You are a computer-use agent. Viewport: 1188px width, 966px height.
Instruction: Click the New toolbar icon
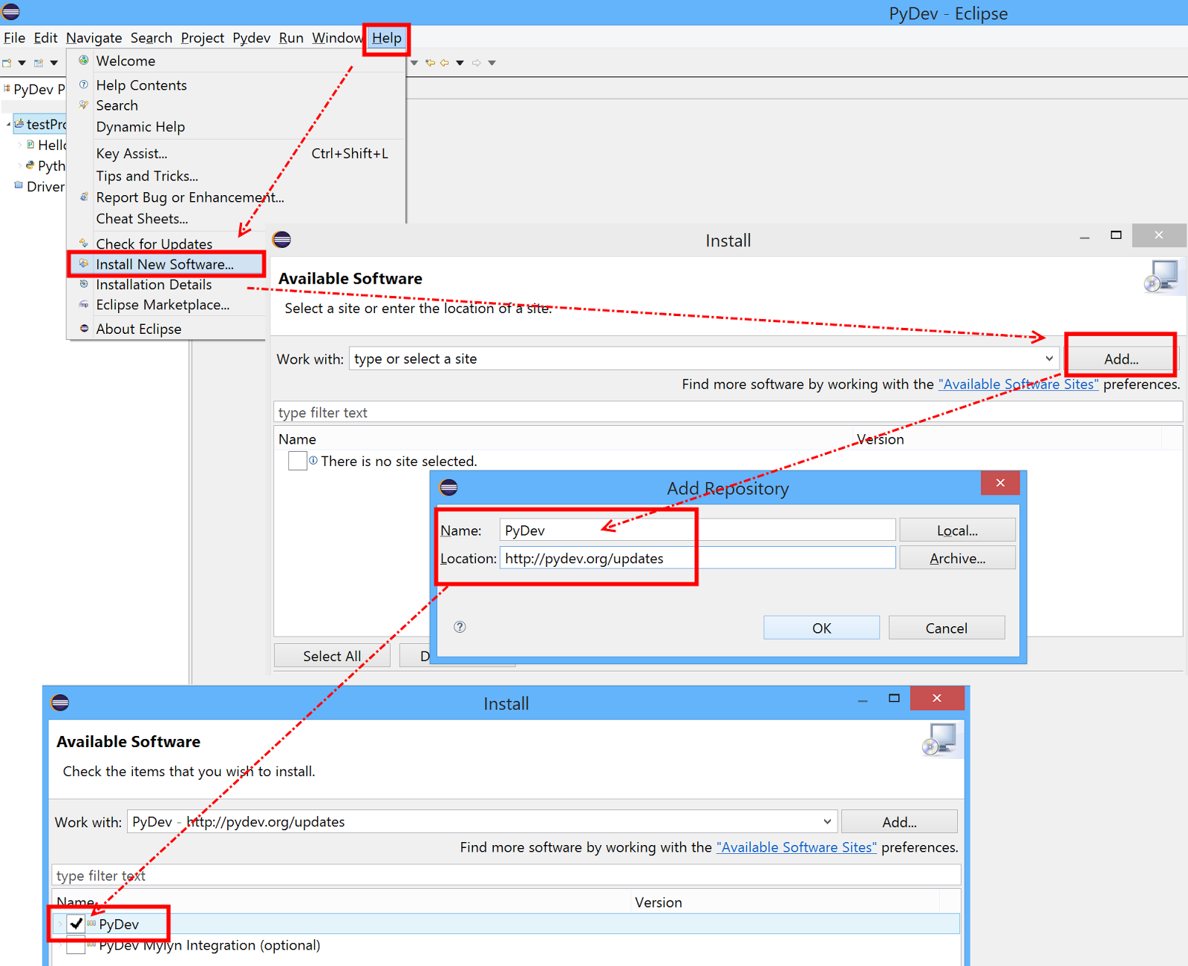[x=7, y=63]
